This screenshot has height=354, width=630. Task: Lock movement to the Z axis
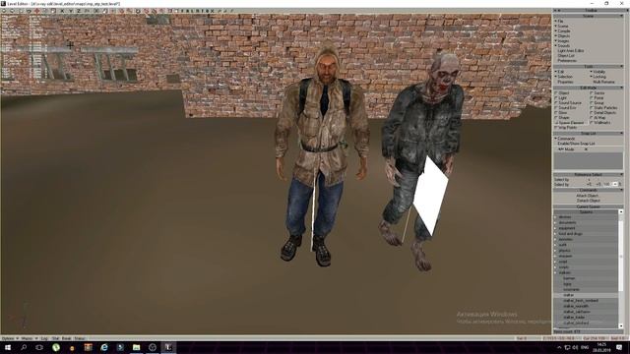79,11
